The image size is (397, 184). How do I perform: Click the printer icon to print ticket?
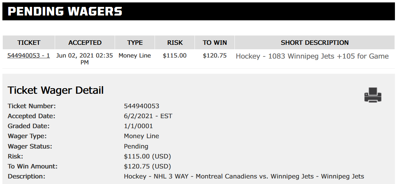pyautogui.click(x=373, y=95)
